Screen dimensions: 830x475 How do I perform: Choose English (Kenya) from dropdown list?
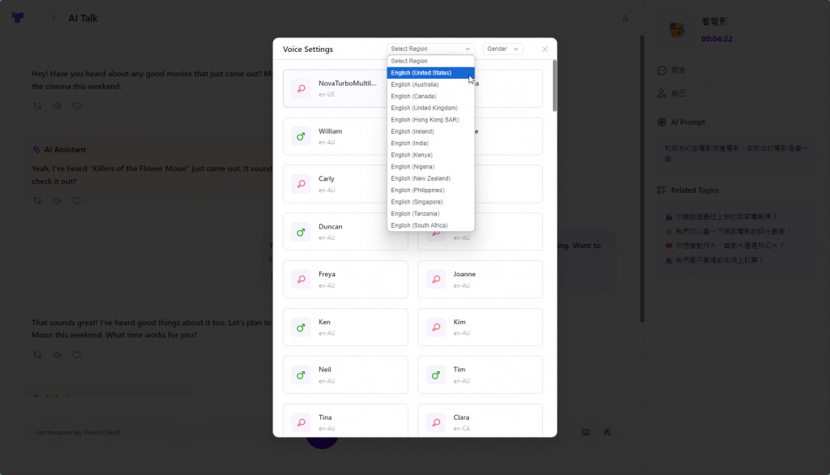[x=430, y=155]
